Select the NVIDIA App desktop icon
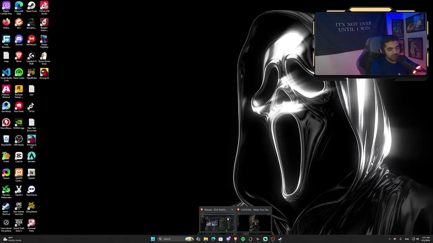 pos(19,124)
